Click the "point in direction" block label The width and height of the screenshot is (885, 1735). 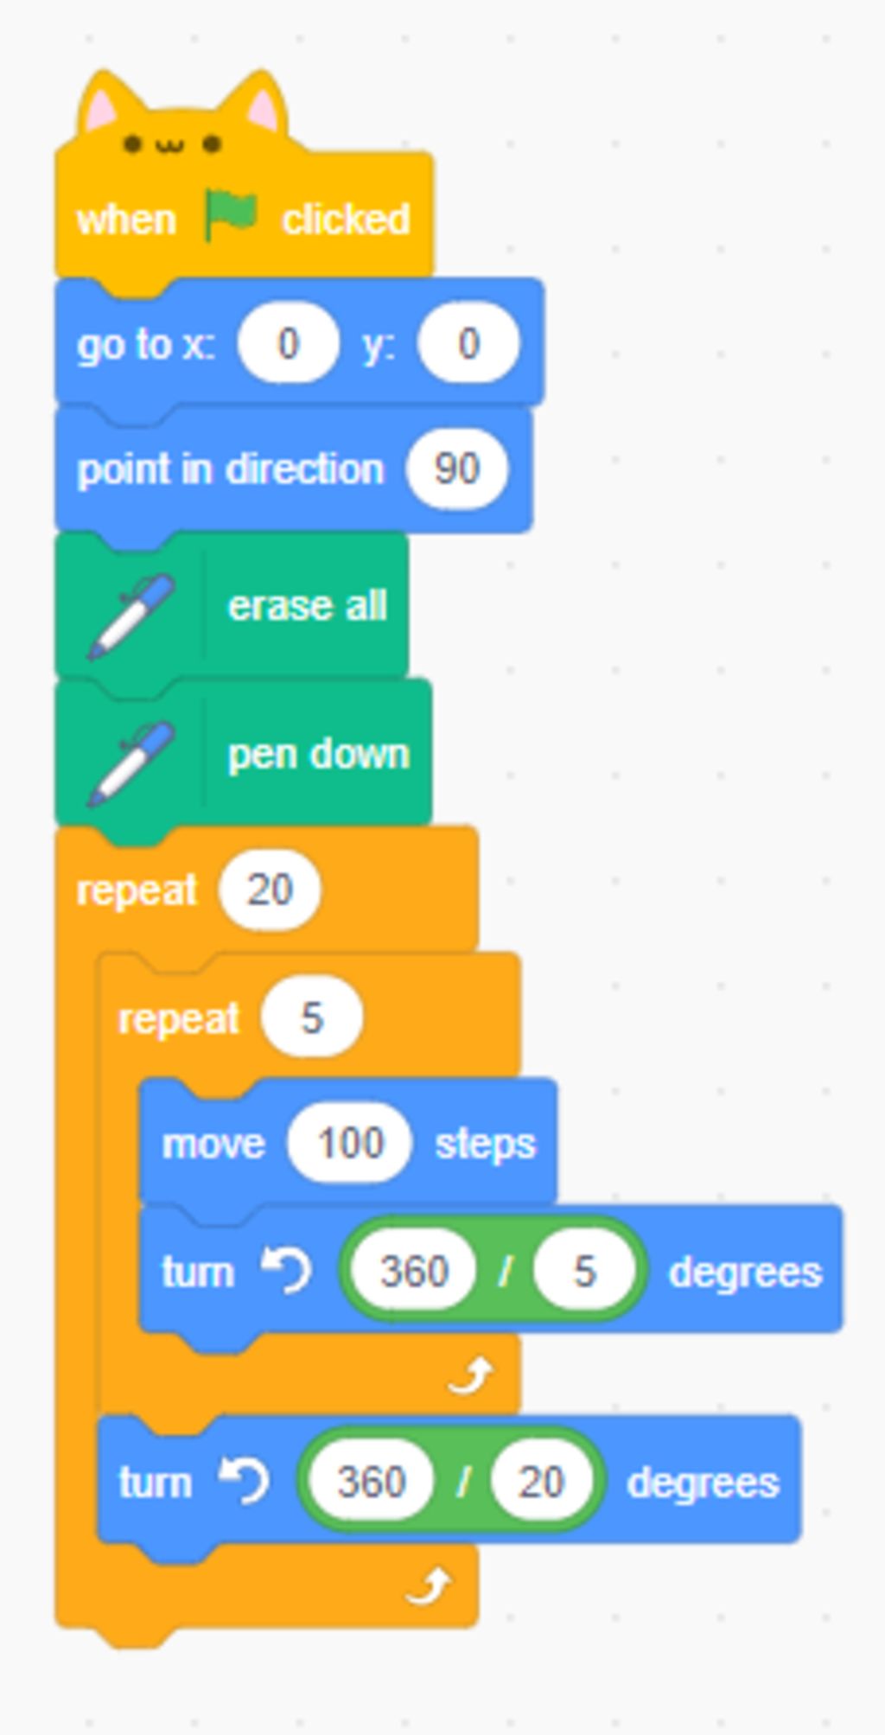coord(230,469)
